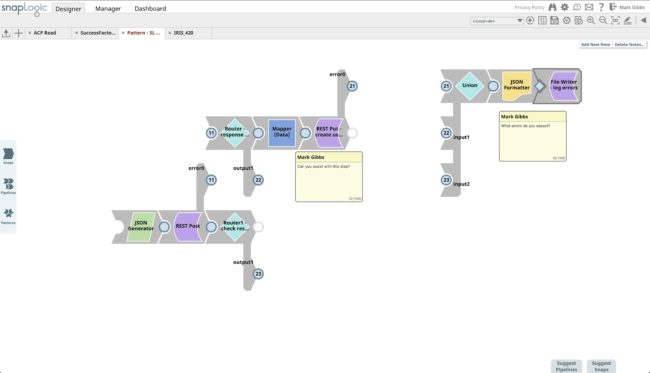This screenshot has height=373, width=650.
Task: Switch to the IRIS_420 pipeline tab
Action: (x=184, y=33)
